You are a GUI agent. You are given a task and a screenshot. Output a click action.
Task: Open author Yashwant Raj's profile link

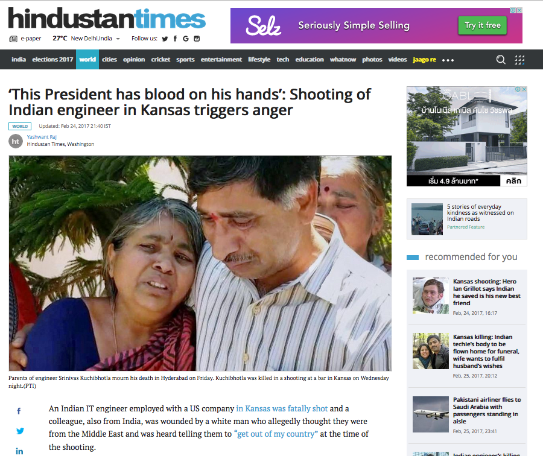pos(42,137)
